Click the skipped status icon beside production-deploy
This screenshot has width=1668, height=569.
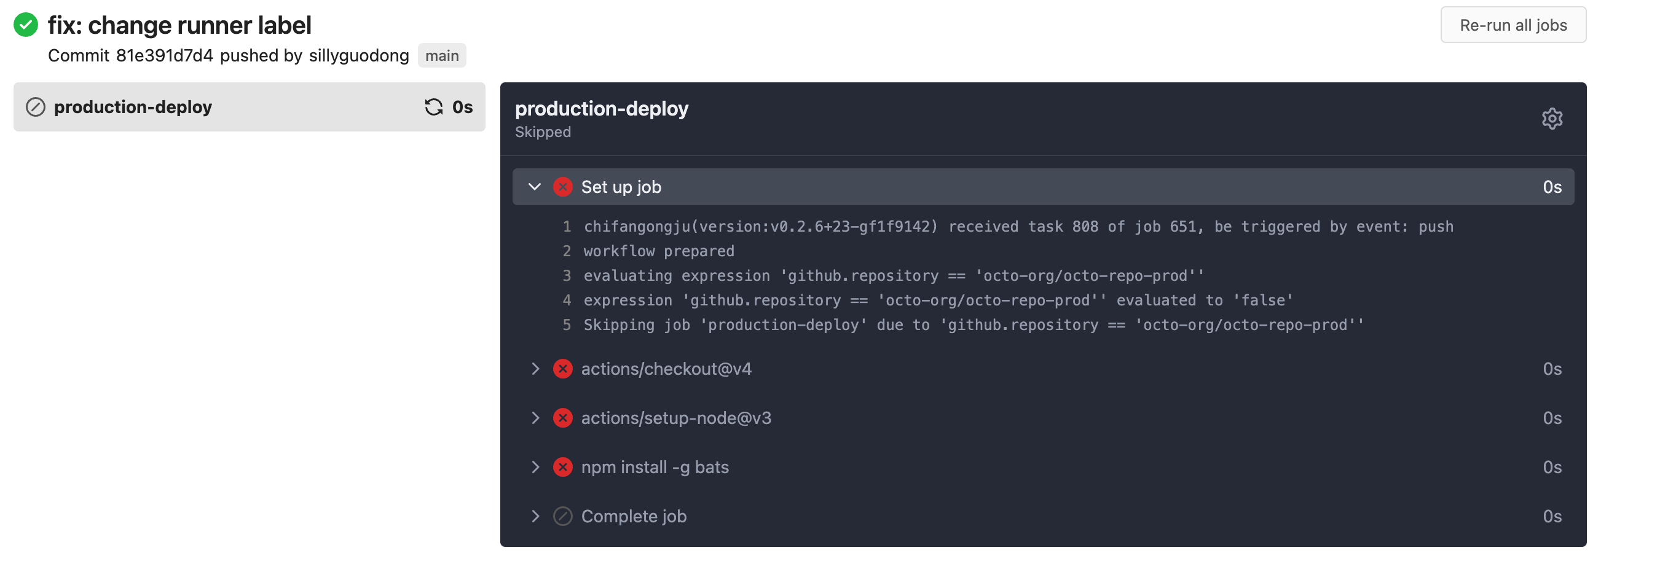click(36, 107)
